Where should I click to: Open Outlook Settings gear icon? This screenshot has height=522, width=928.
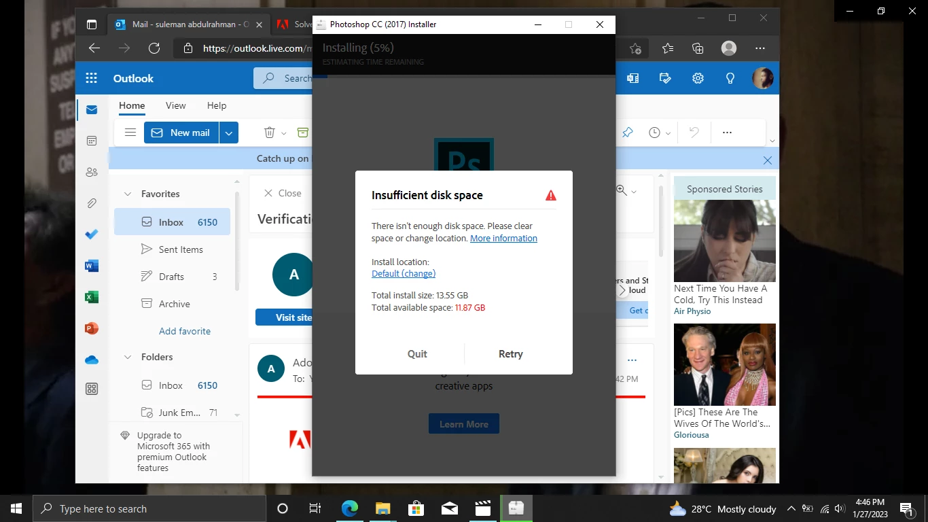[x=698, y=78]
